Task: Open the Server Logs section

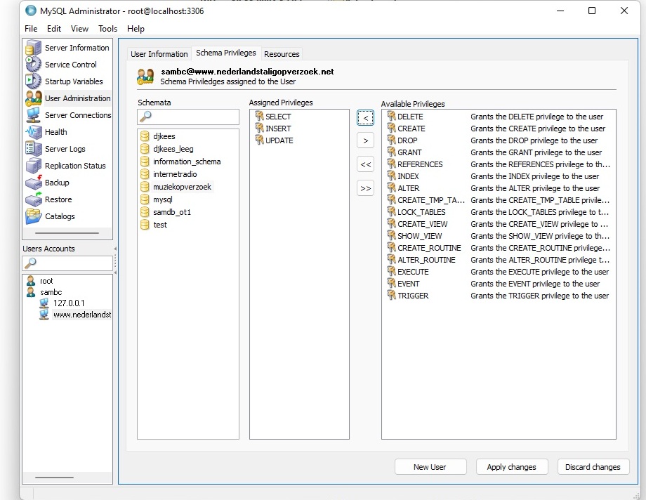Action: click(x=65, y=149)
